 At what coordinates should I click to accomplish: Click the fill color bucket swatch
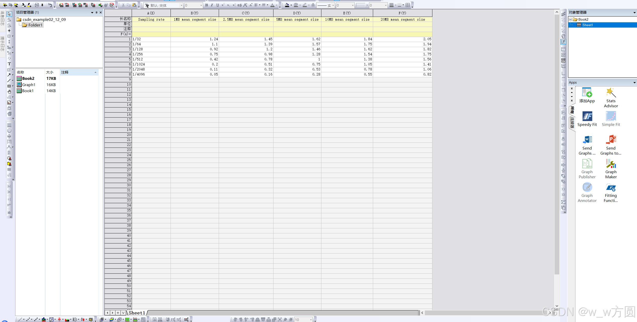coord(287,5)
